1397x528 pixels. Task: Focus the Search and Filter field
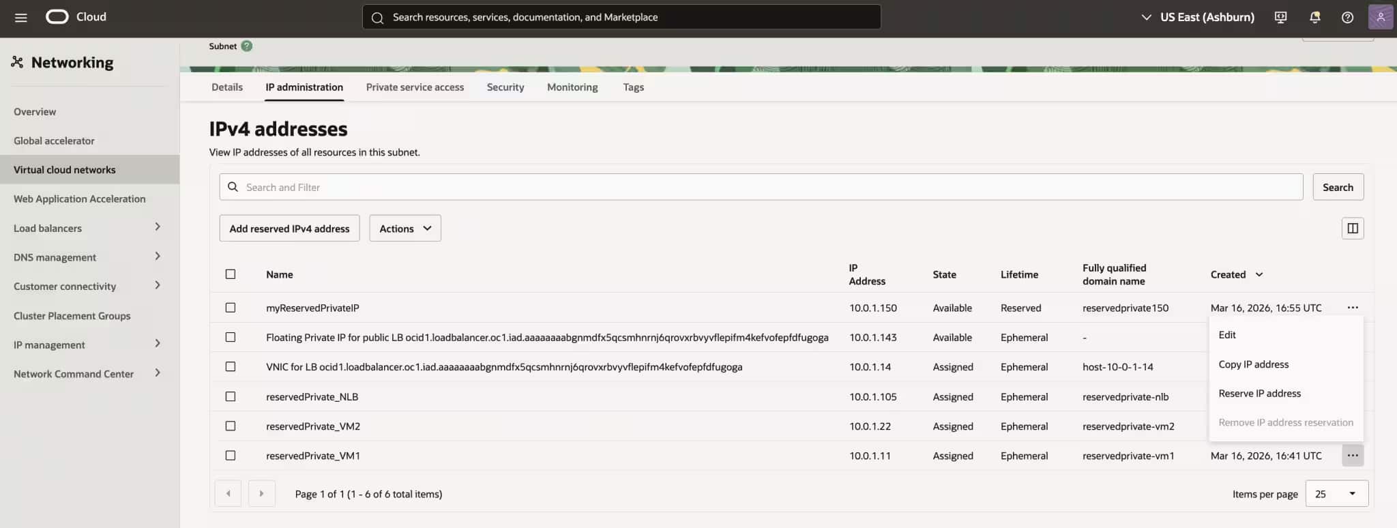(761, 187)
